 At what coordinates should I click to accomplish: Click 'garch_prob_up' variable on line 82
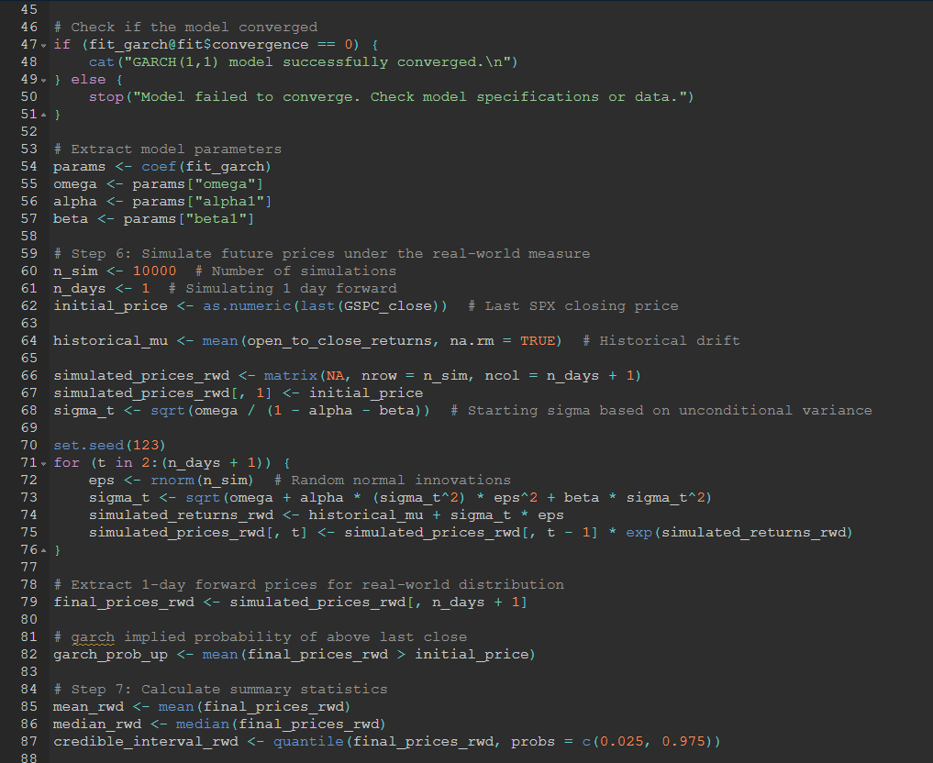[x=111, y=654]
